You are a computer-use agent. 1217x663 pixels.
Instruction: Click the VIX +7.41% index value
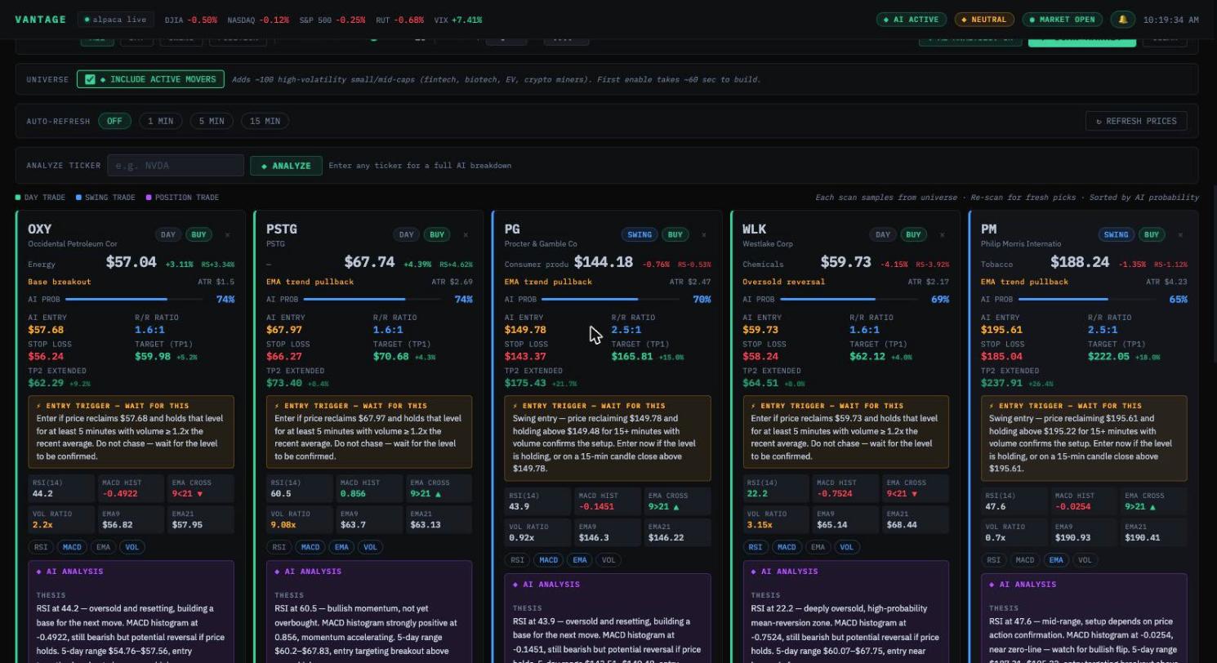[458, 20]
